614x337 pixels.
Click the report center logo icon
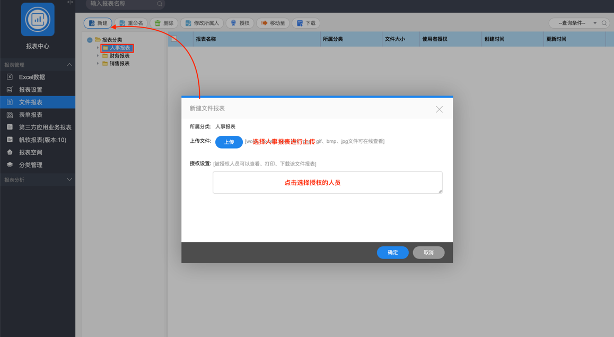38,20
